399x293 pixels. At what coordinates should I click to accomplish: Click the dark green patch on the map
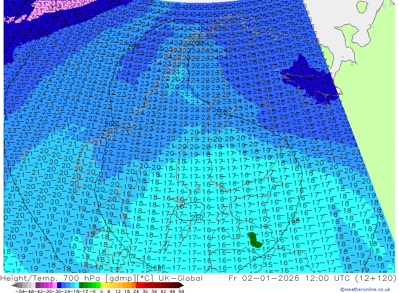pyautogui.click(x=255, y=241)
